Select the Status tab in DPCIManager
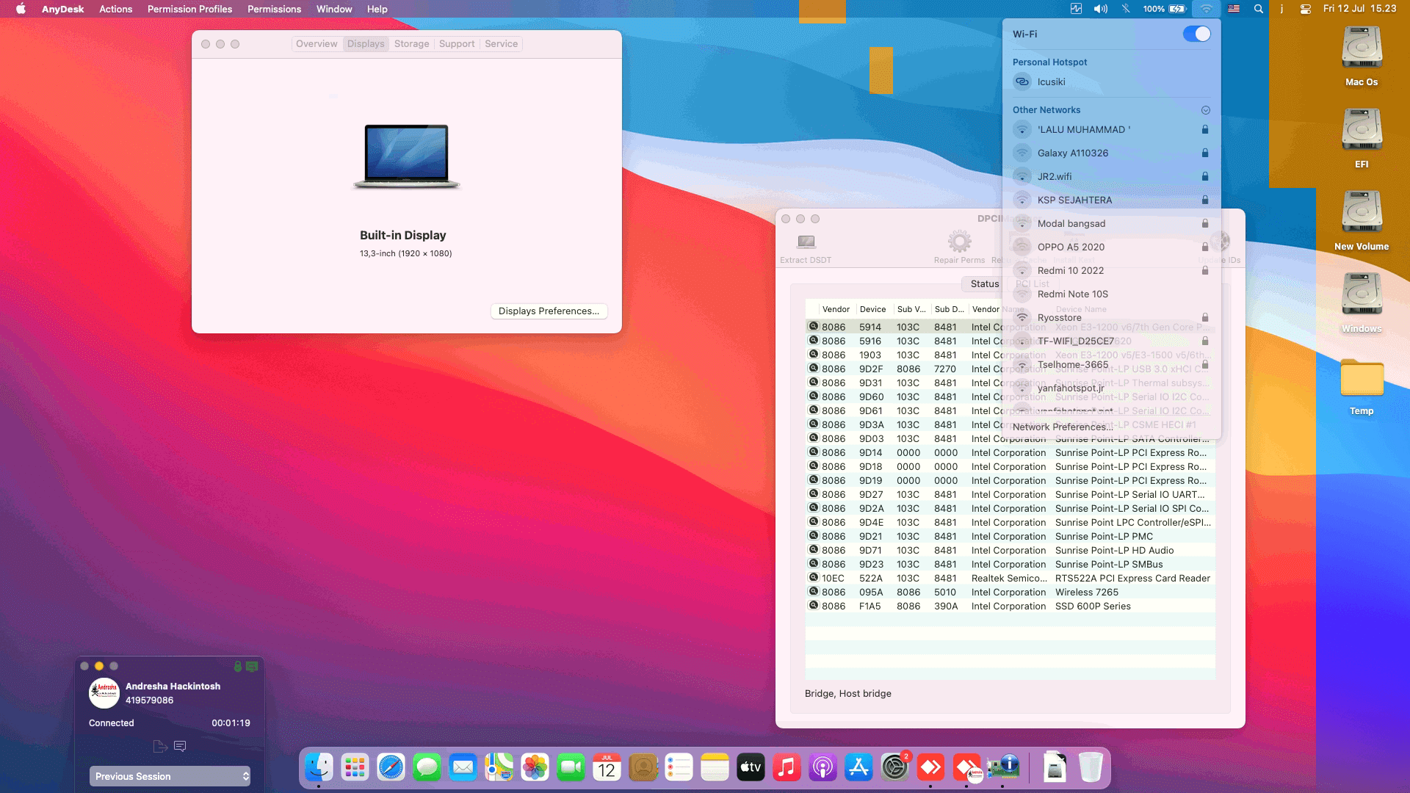This screenshot has width=1410, height=793. pos(984,284)
